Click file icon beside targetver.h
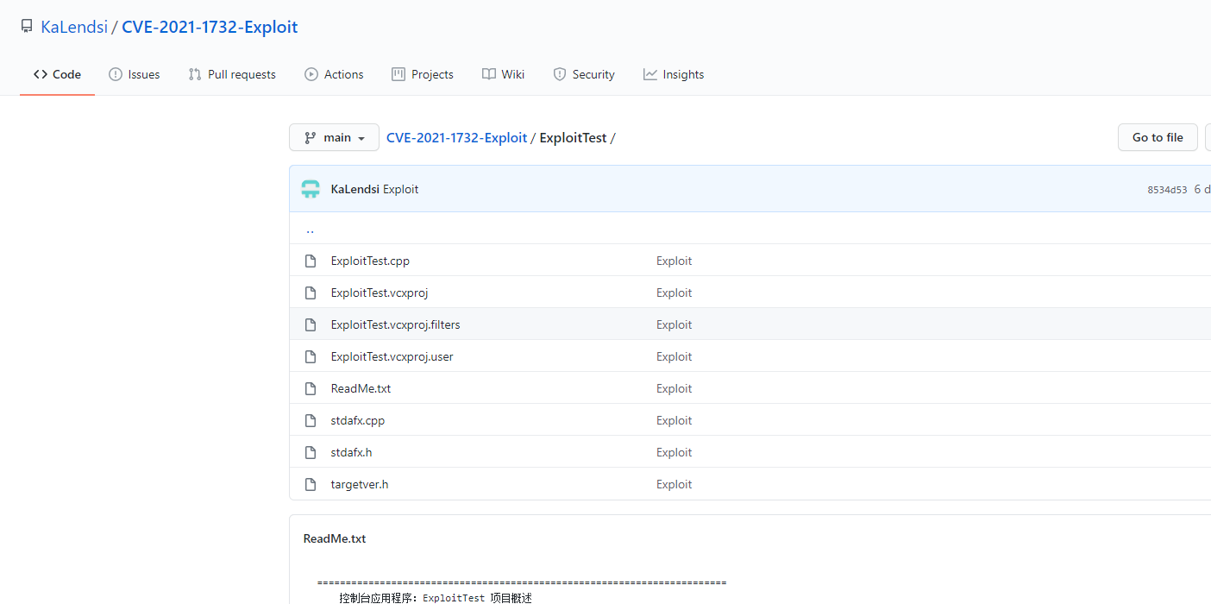Viewport: 1211px width, 604px height. pos(311,484)
